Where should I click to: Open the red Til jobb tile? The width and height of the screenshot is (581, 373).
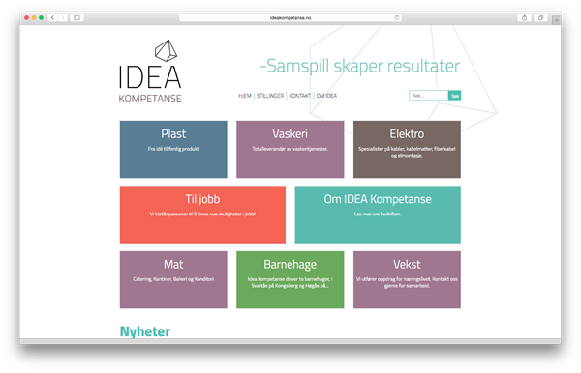click(202, 215)
